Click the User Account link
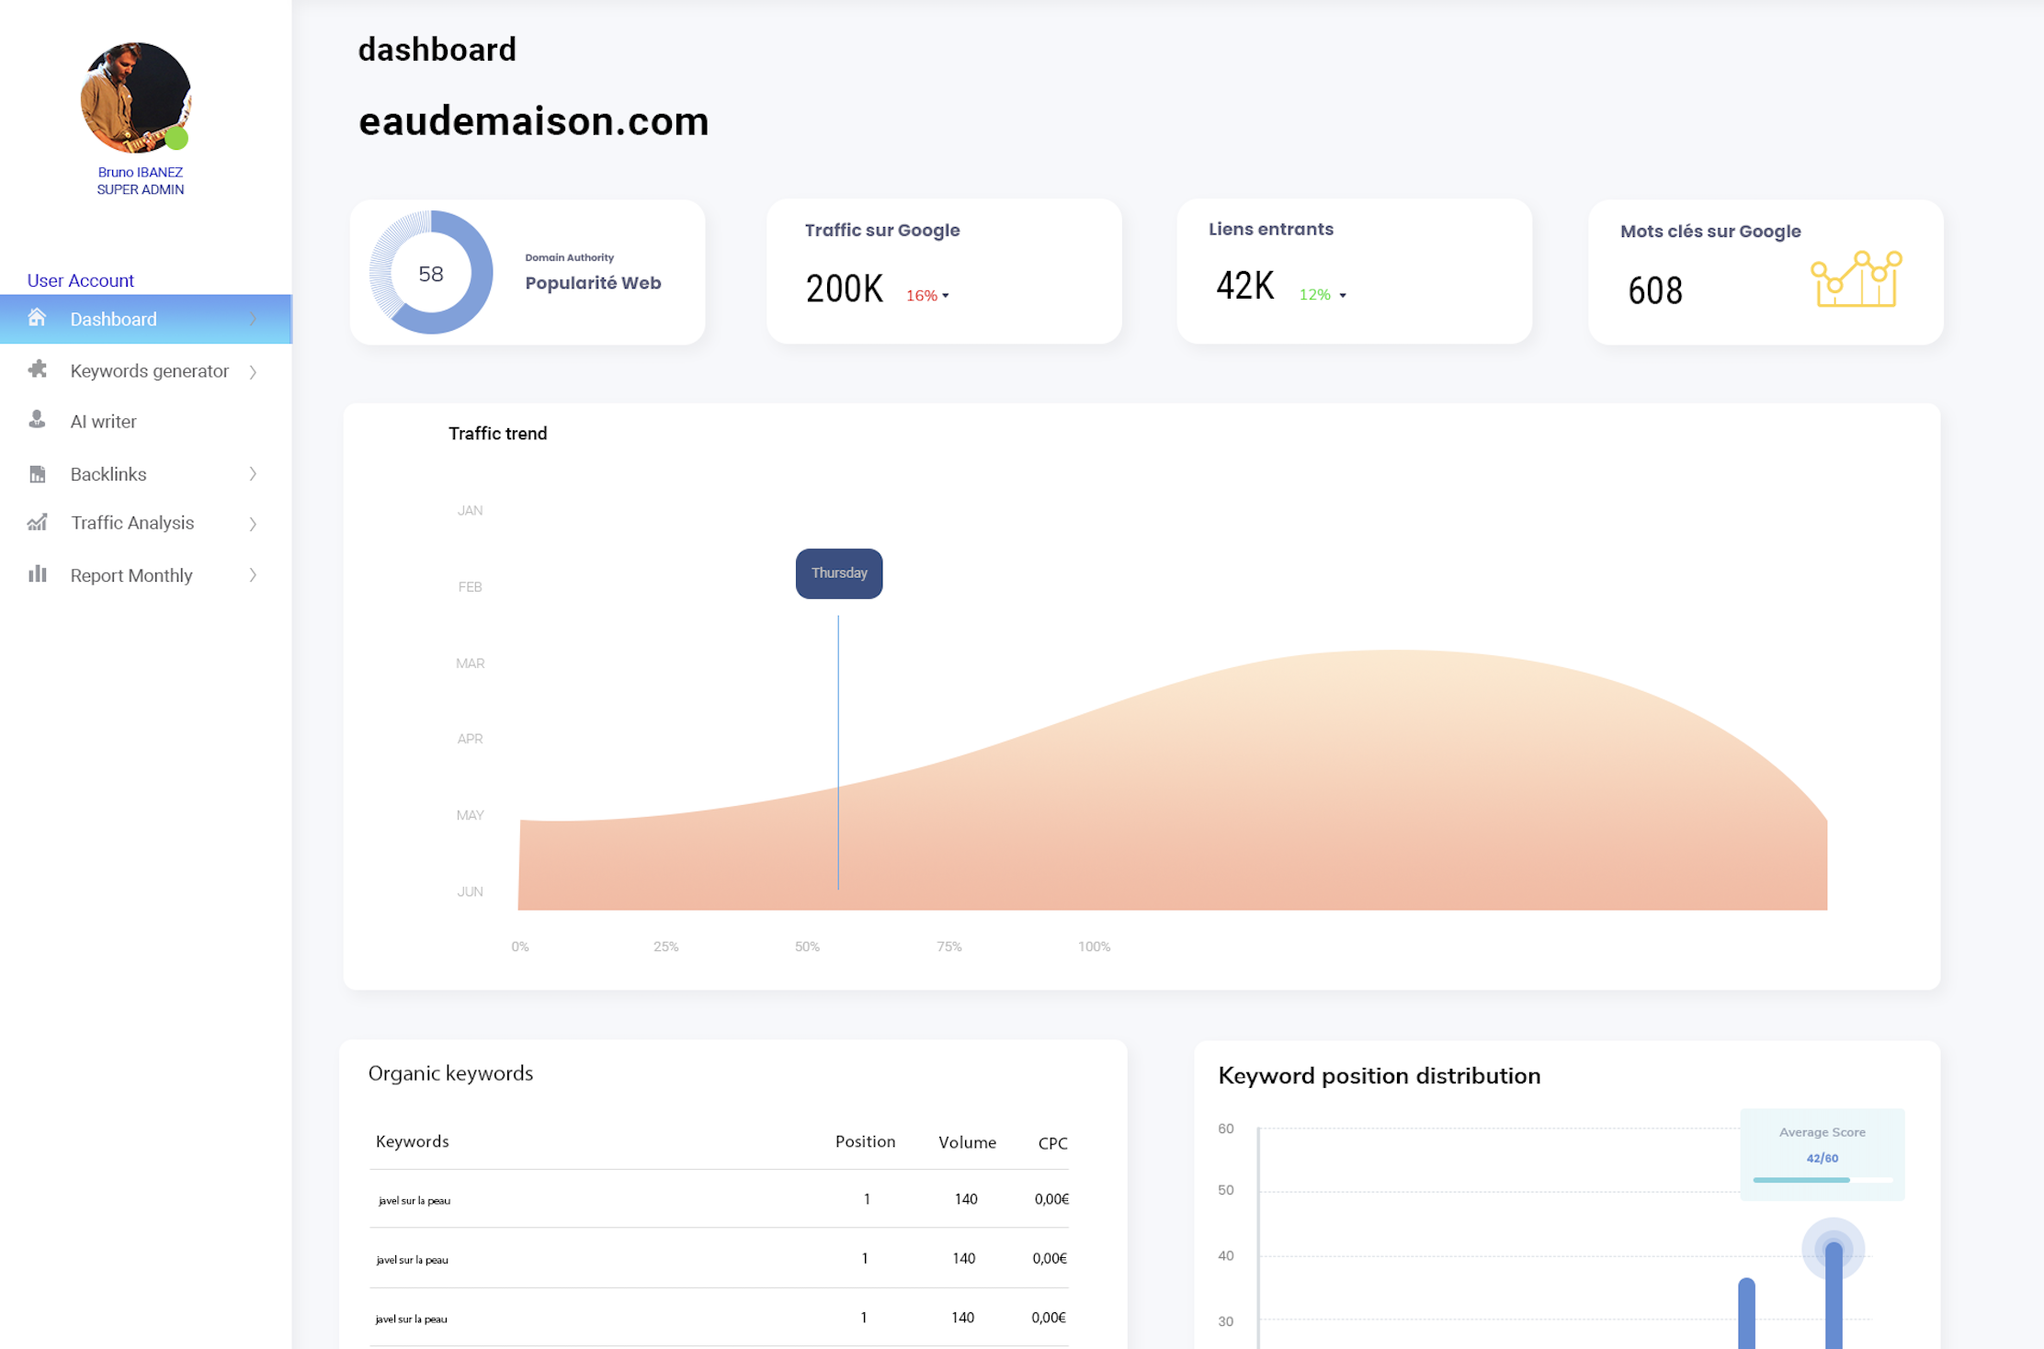 click(x=81, y=280)
